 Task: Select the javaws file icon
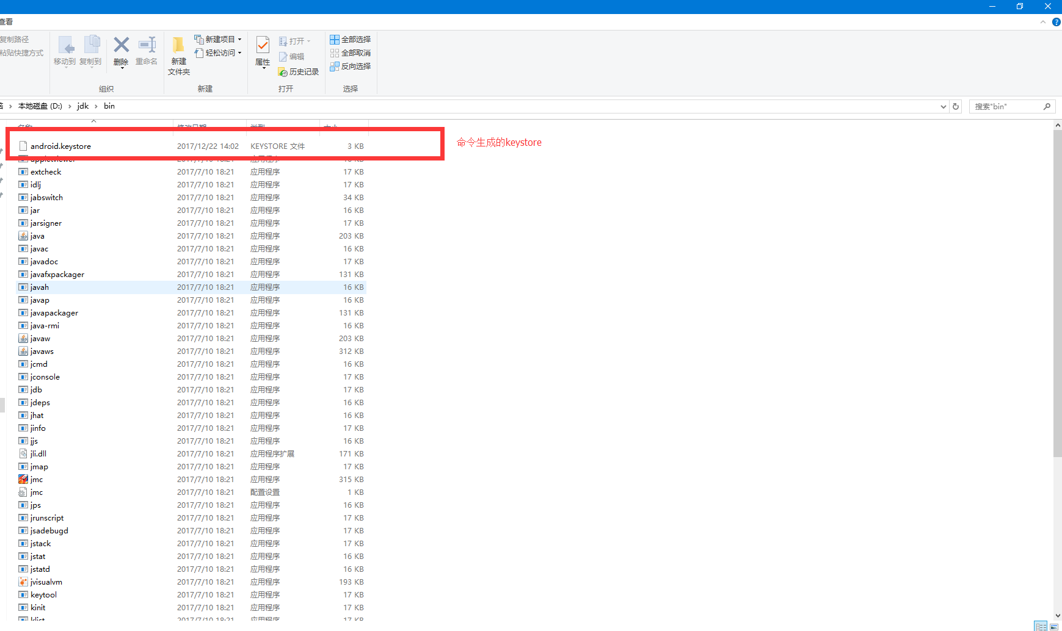(23, 352)
